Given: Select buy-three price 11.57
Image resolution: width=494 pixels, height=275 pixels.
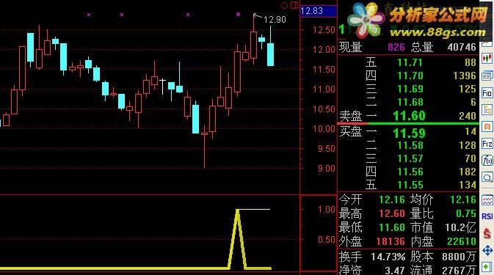Looking at the screenshot, I should click(410, 158).
